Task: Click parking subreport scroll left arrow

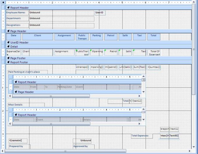Action: 10,96
